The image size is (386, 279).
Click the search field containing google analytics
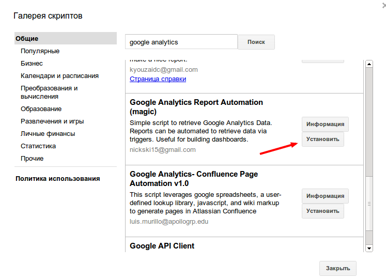[x=181, y=42]
